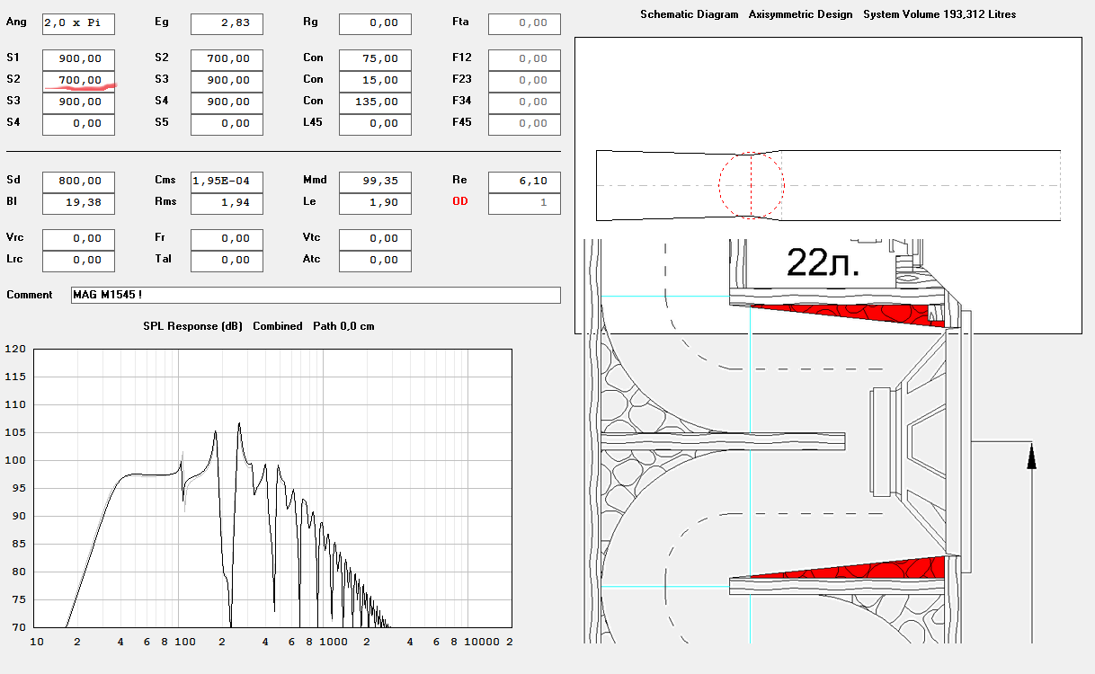1095x674 pixels.
Task: Select the Atc value field
Action: click(x=375, y=261)
